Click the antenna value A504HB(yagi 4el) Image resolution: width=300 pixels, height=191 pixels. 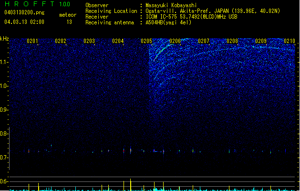coord(168,22)
